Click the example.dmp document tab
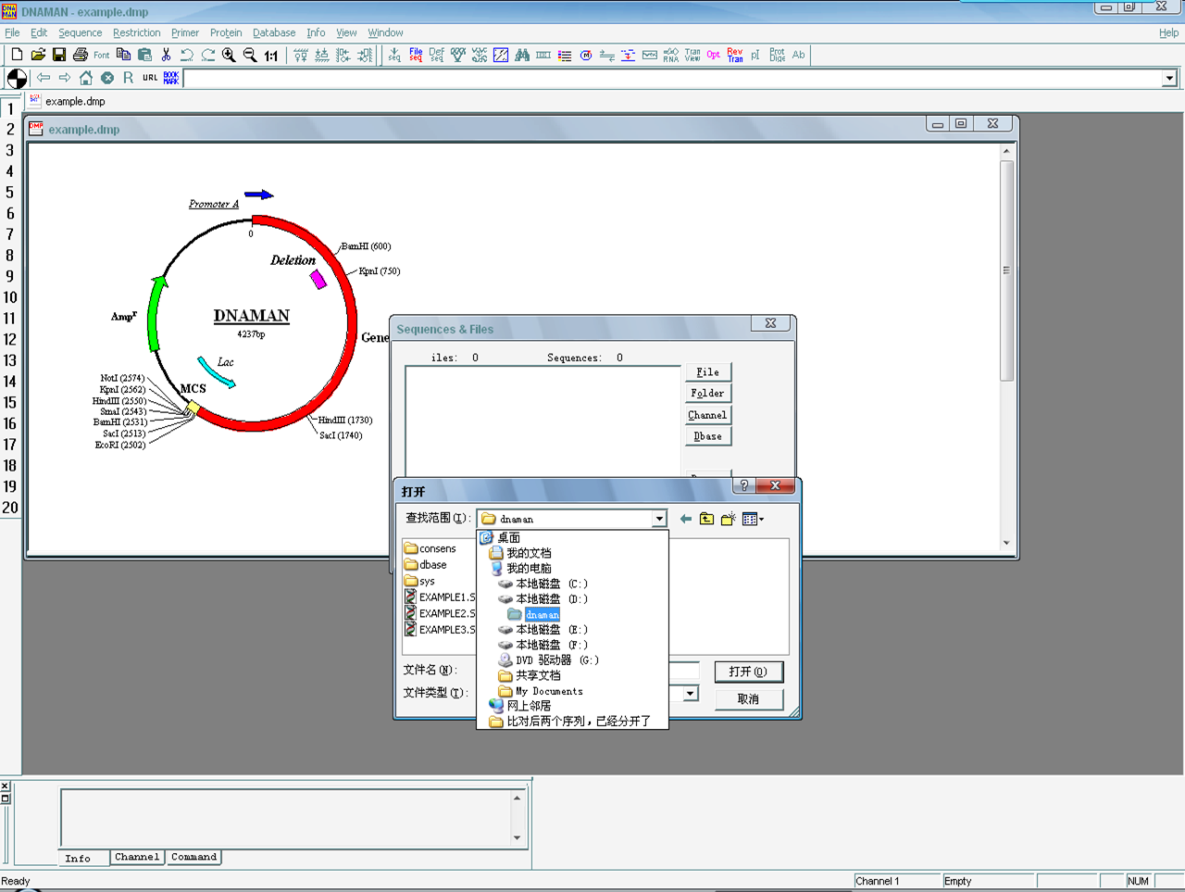The image size is (1185, 892). 68,101
